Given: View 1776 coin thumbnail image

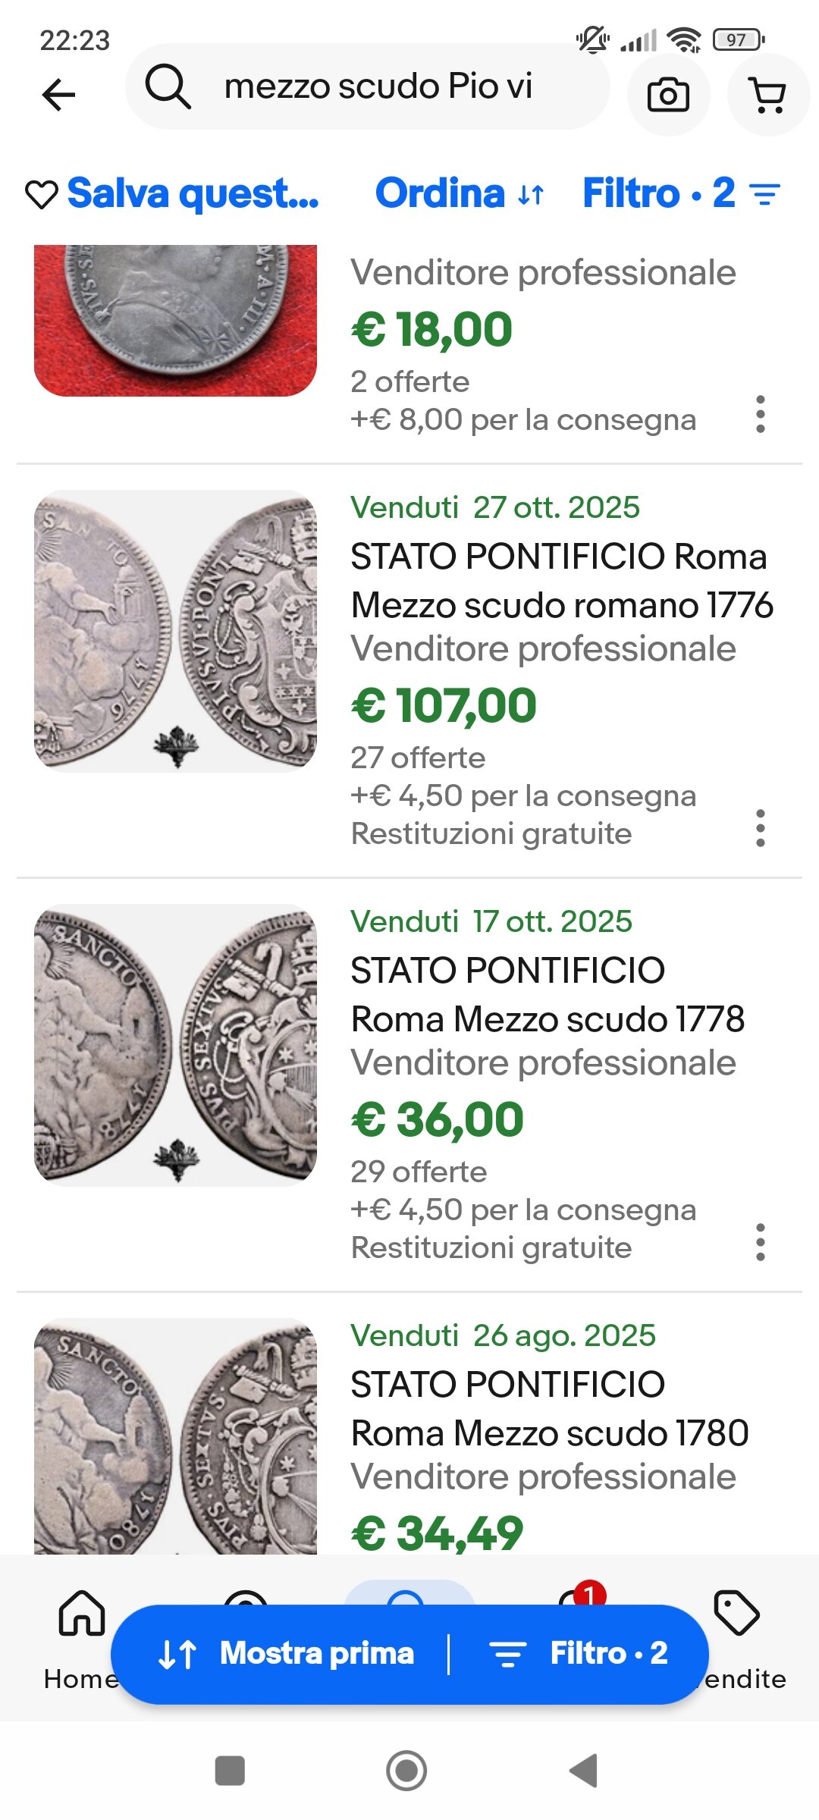Looking at the screenshot, I should click(x=175, y=631).
